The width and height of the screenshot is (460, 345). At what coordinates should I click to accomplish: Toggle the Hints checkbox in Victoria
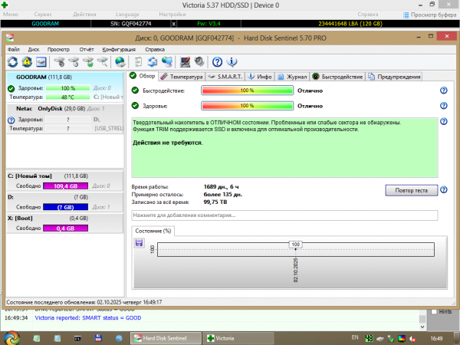(435, 311)
